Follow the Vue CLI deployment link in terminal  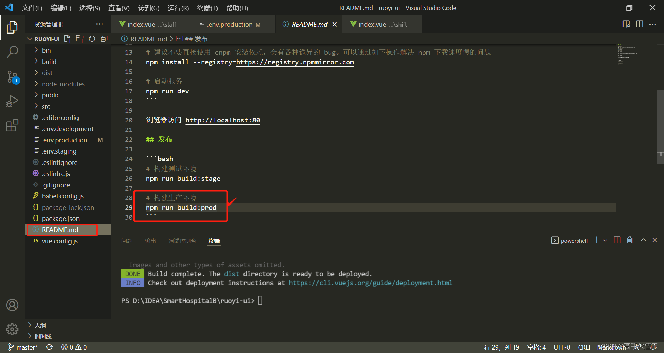pyautogui.click(x=370, y=283)
